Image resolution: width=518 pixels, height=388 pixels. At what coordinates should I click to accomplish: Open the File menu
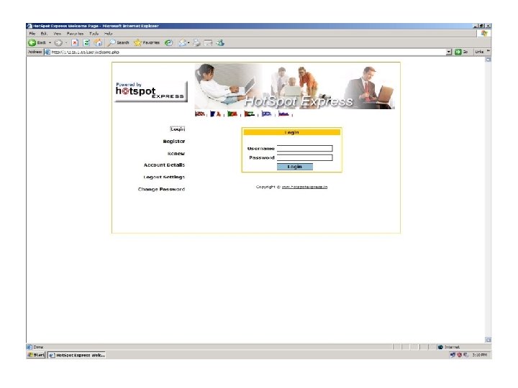point(32,33)
